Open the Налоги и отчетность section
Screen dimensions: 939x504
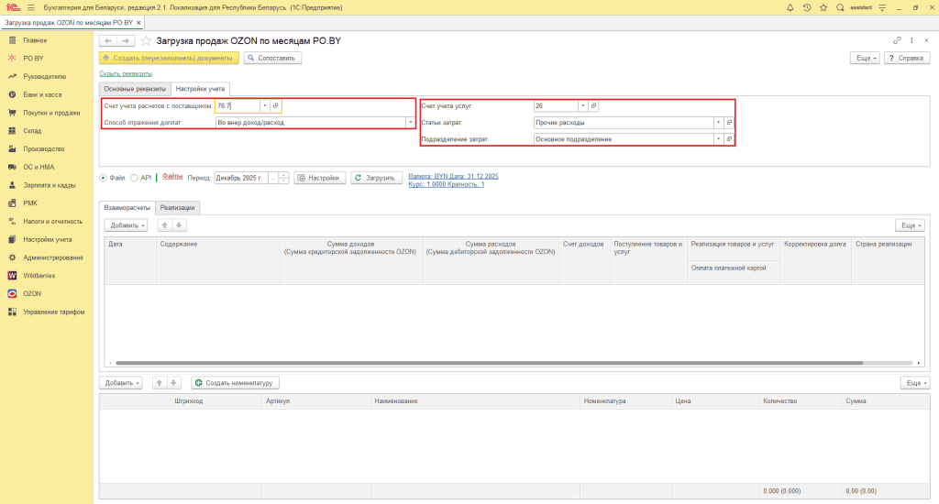pyautogui.click(x=52, y=222)
